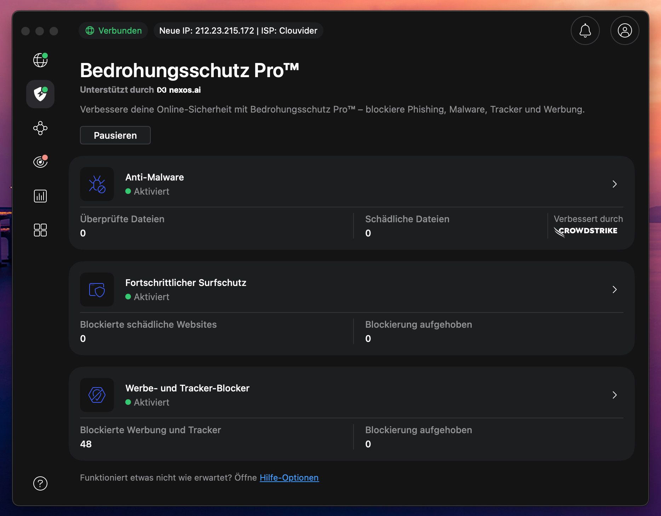Image resolution: width=661 pixels, height=516 pixels.
Task: Open the user account profile icon
Action: [x=624, y=30]
